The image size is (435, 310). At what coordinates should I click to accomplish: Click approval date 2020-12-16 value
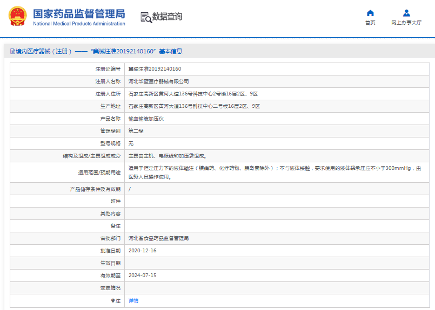click(x=143, y=251)
